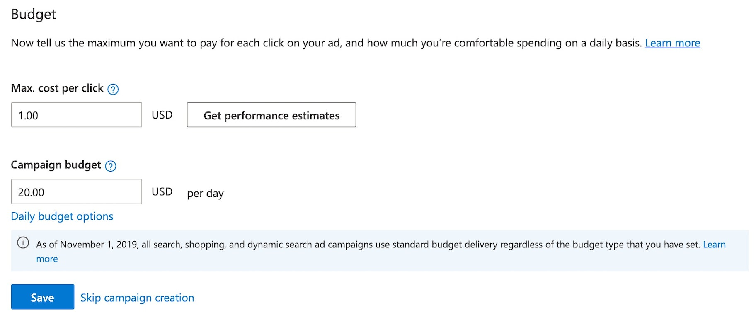Click the Max. cost per click label text

point(57,88)
